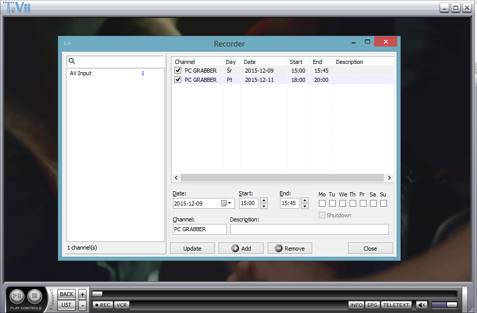Click the channel up plus button

82,294
